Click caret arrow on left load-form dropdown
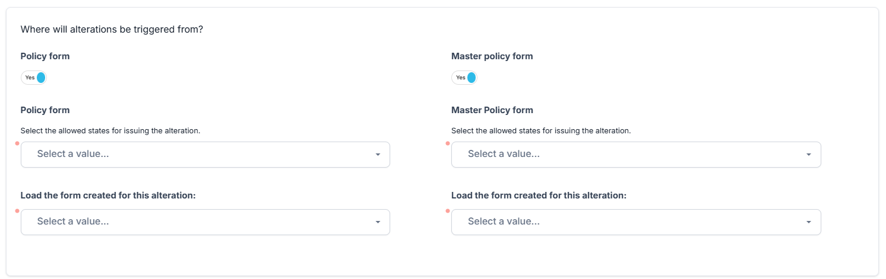 click(x=378, y=222)
